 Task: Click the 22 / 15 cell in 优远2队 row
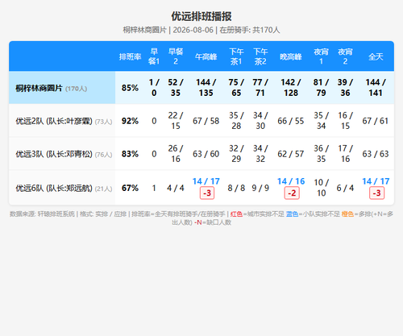click(176, 121)
